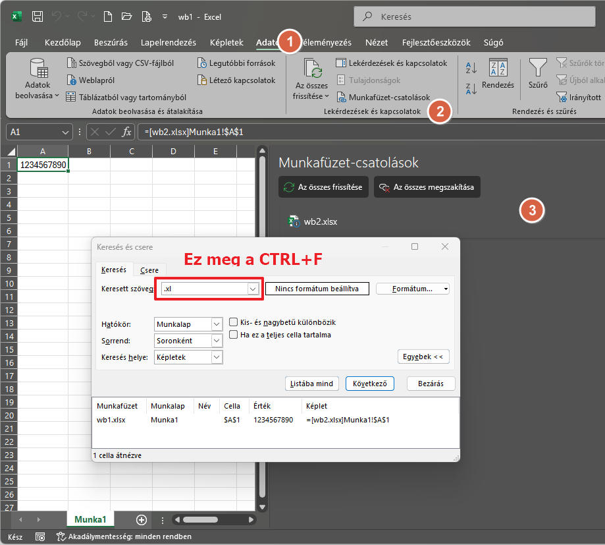Open the Képletek tab

[226, 42]
